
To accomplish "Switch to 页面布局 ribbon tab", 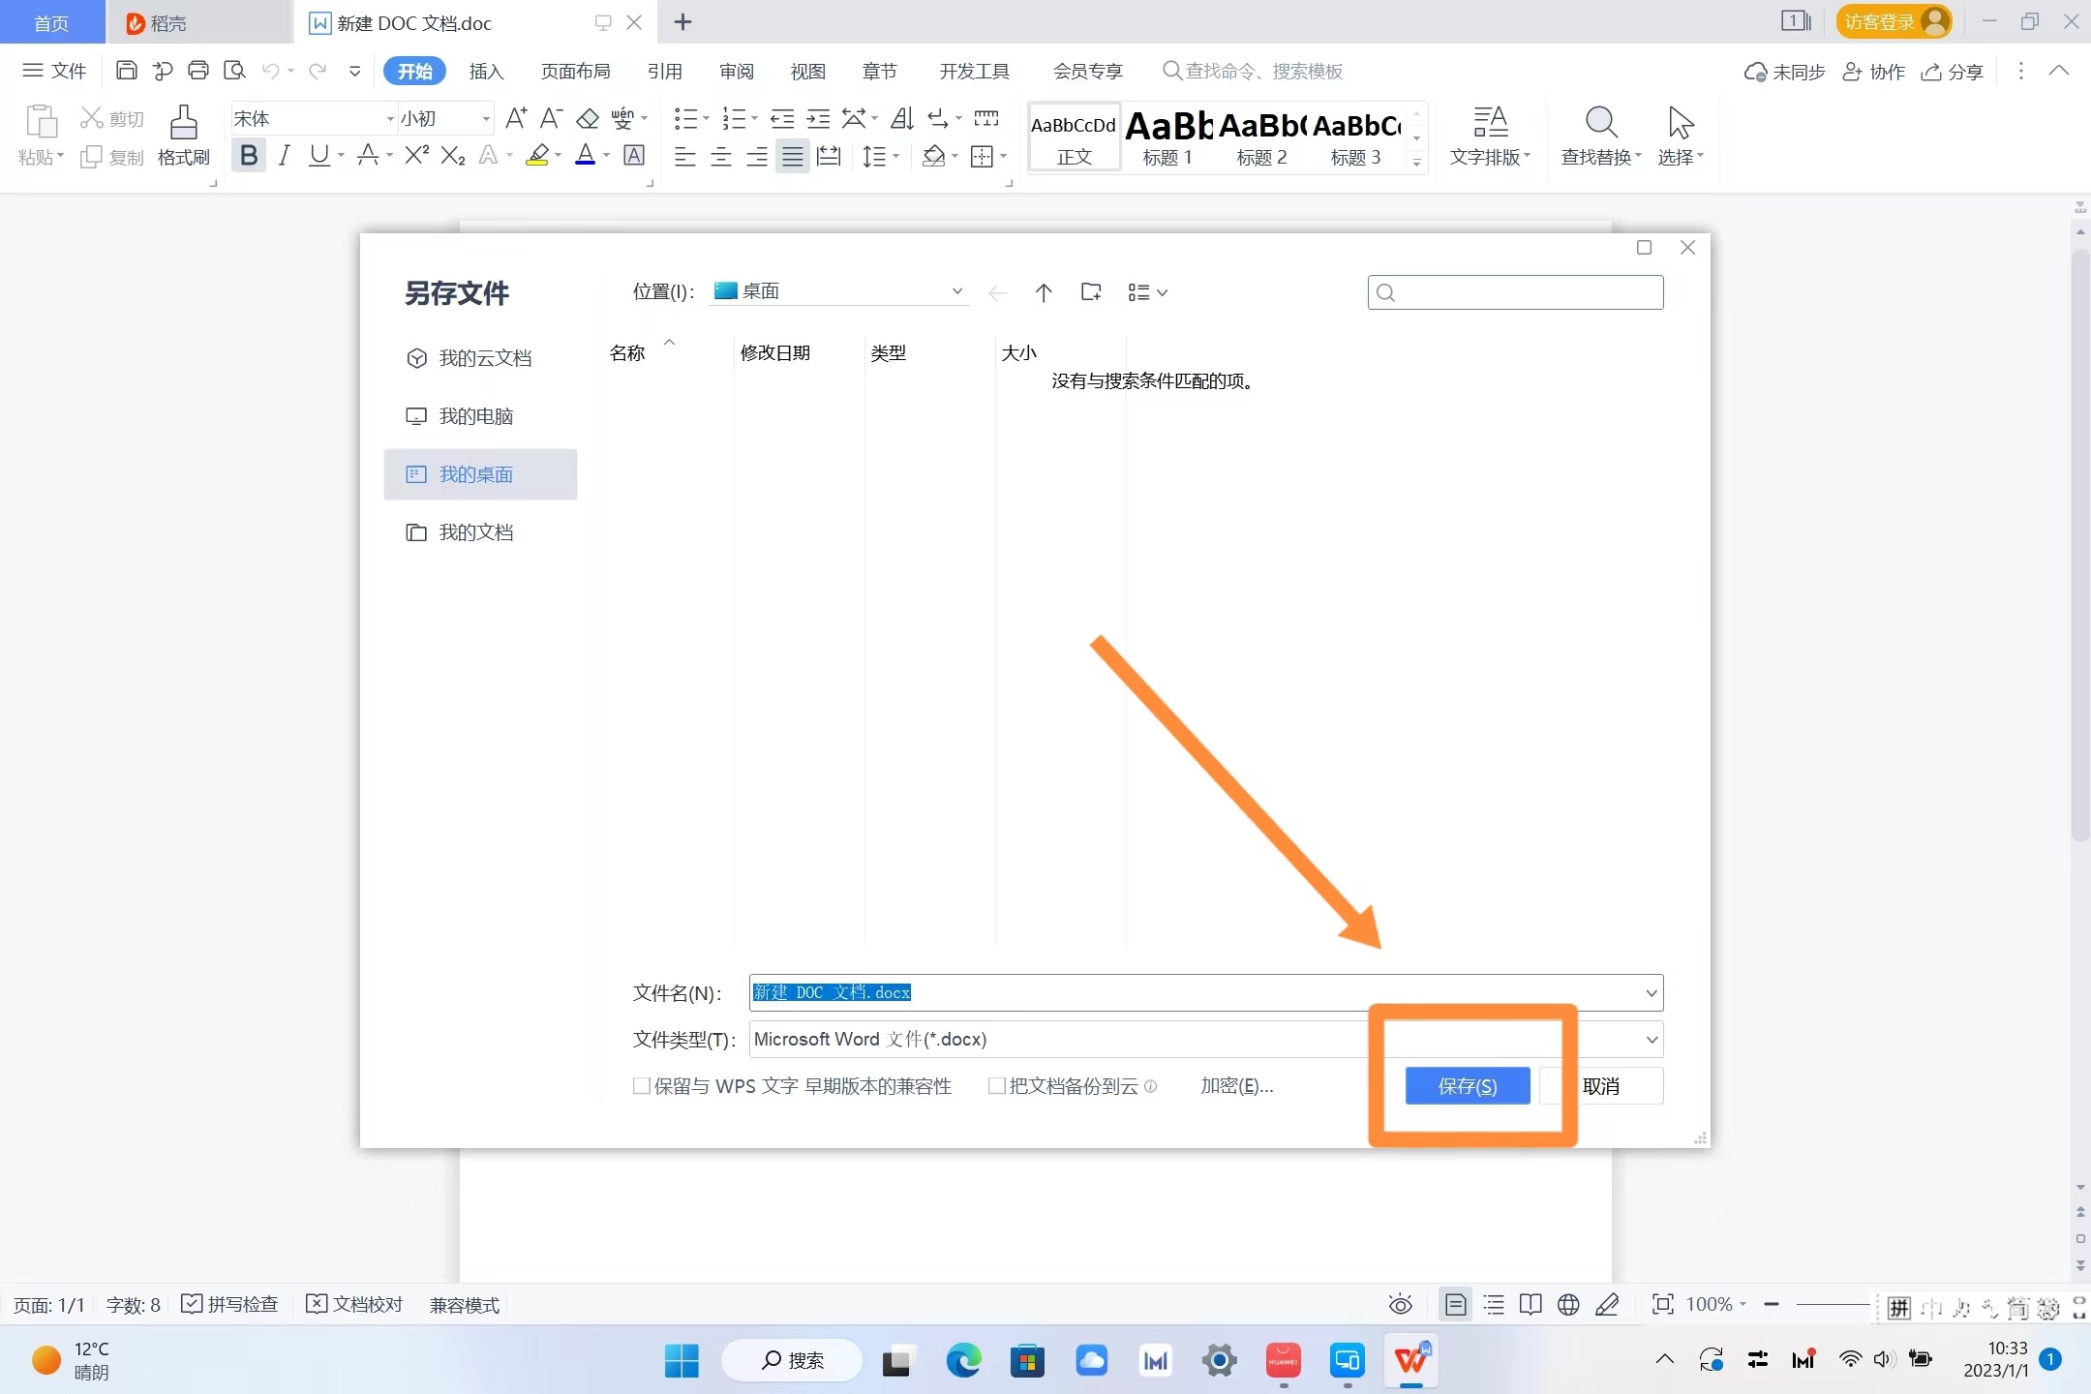I will 575,71.
